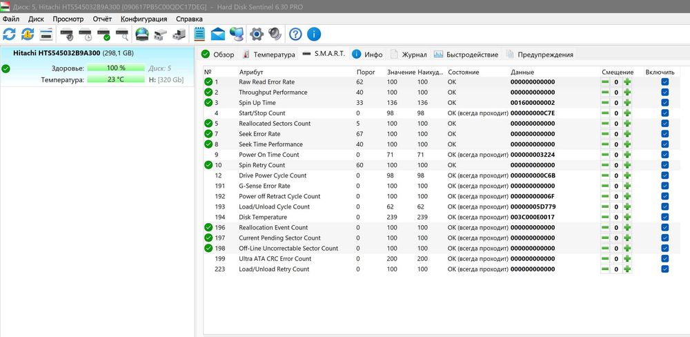The height and width of the screenshot is (337, 690).
Task: Click the green status check beside Spin Up Time
Action: click(x=208, y=103)
